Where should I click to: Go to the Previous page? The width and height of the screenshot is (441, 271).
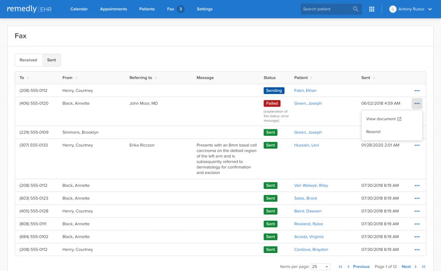coord(361,267)
